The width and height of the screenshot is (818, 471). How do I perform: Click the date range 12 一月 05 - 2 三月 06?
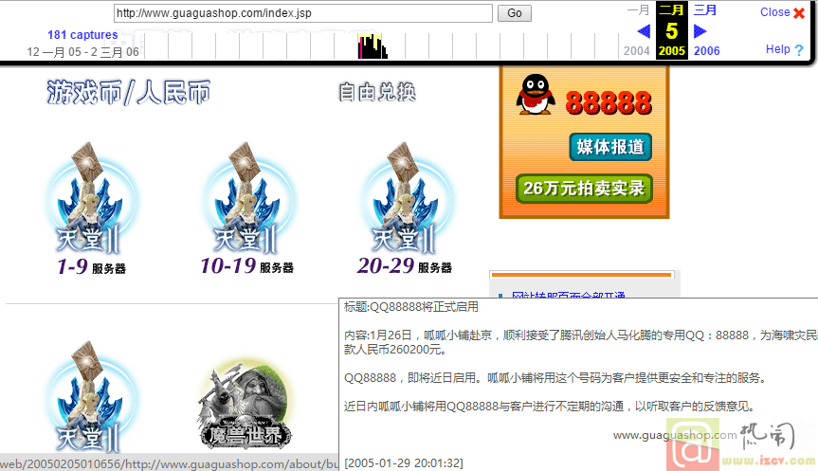(83, 51)
